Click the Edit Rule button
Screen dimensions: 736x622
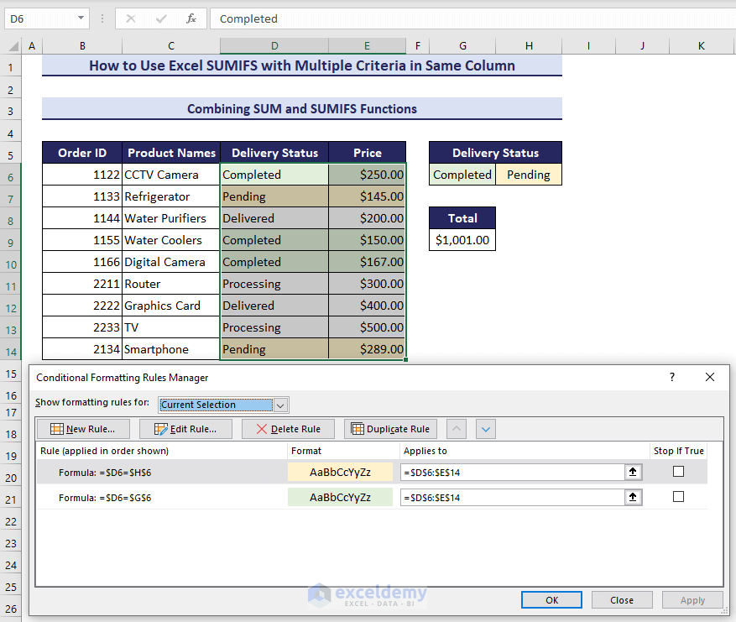[185, 429]
